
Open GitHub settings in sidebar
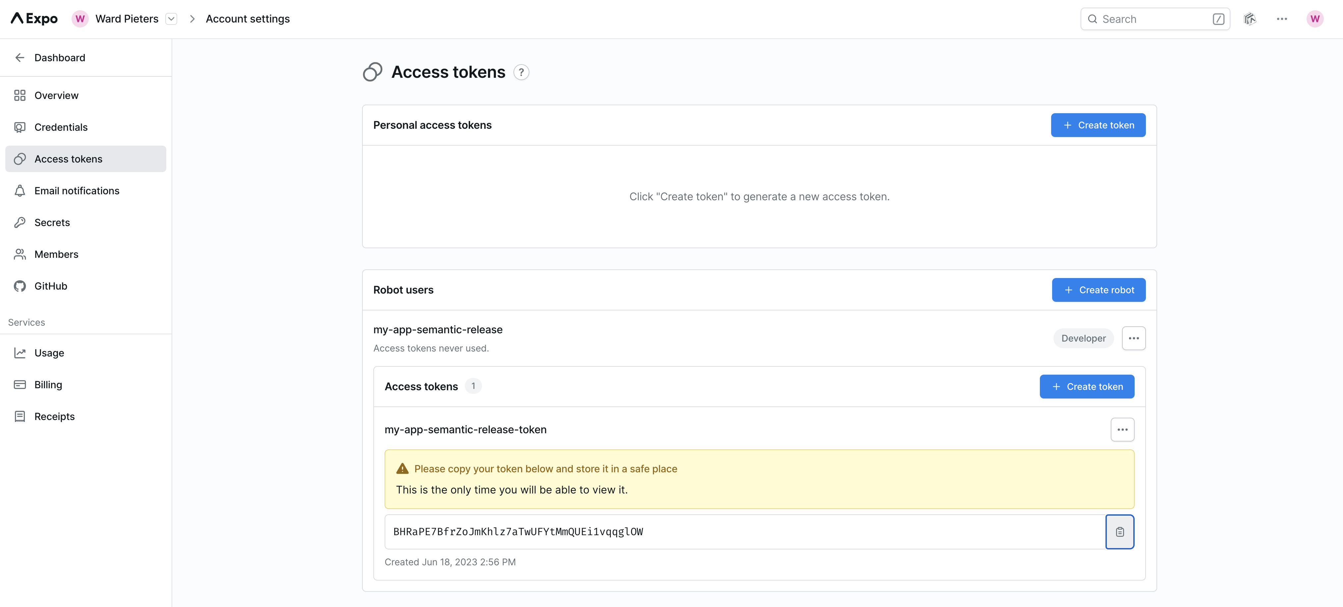tap(51, 286)
